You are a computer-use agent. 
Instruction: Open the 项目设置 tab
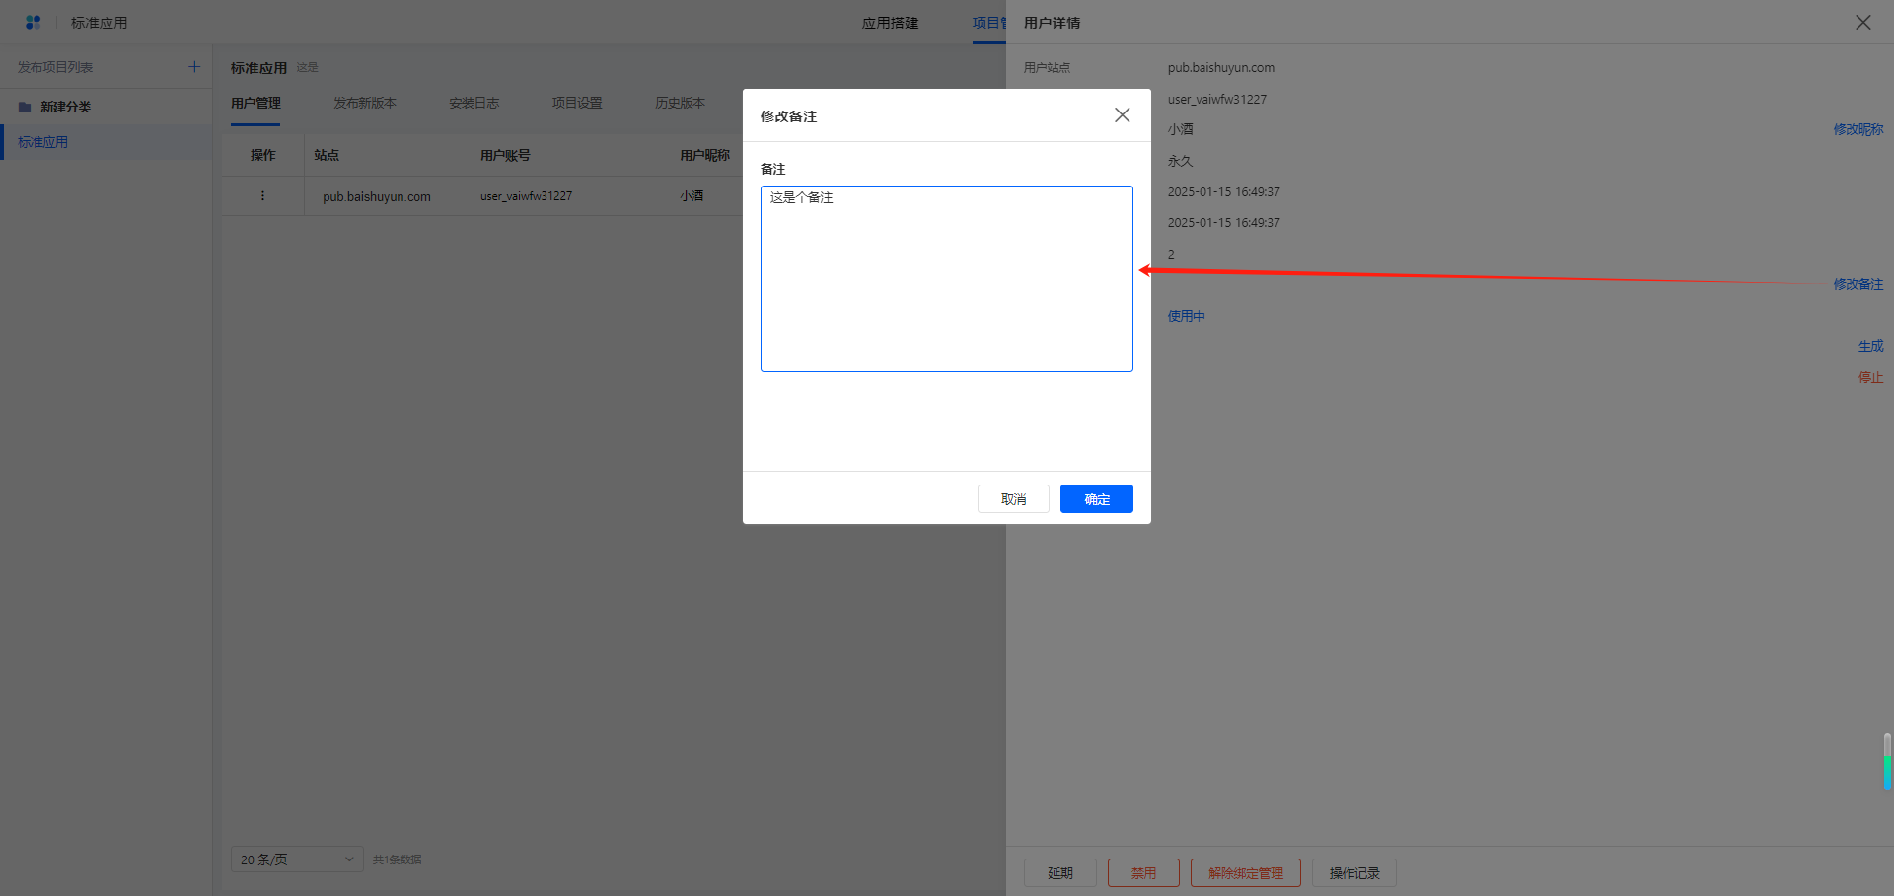point(576,103)
